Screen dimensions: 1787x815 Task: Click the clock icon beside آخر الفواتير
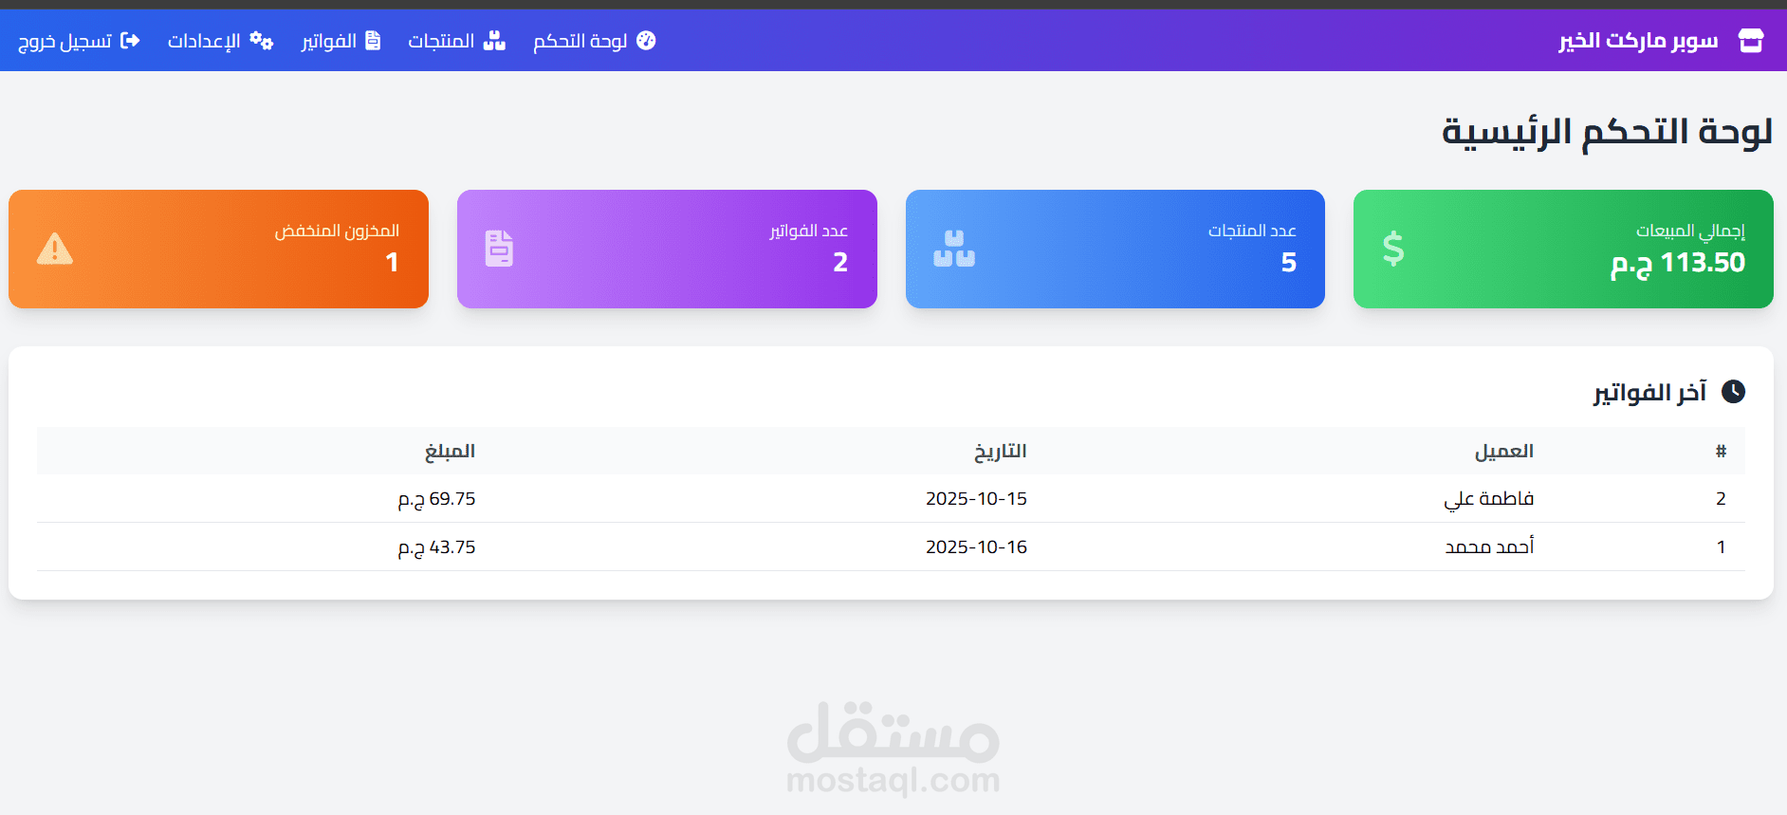(1733, 391)
